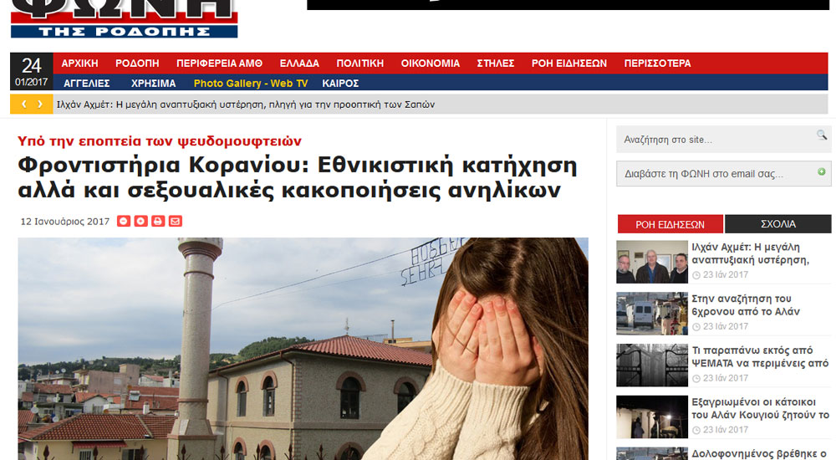
Task: Expand ΠΕΡΙΣΣΟΤΕΡΑ menu
Action: coord(657,63)
